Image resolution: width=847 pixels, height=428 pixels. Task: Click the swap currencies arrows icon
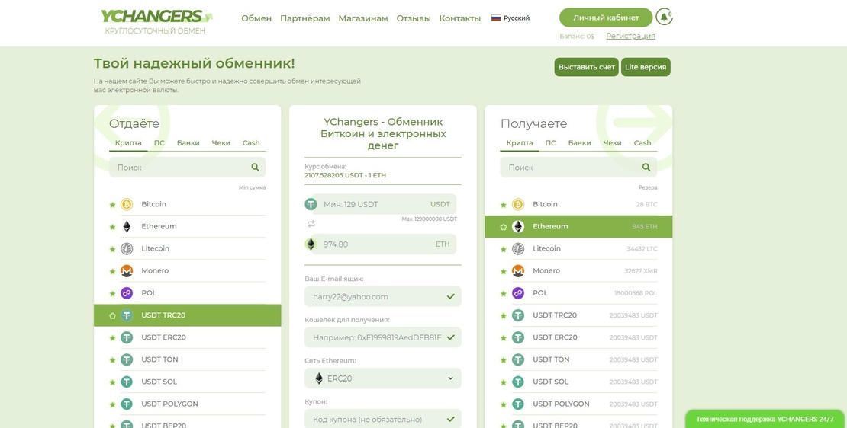coord(311,224)
